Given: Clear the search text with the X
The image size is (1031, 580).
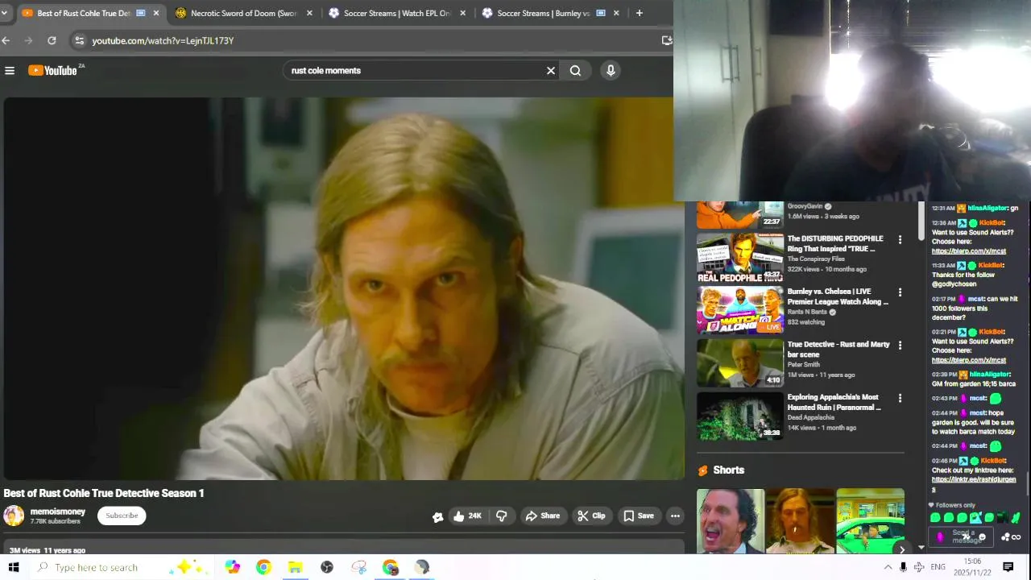Looking at the screenshot, I should pos(551,71).
